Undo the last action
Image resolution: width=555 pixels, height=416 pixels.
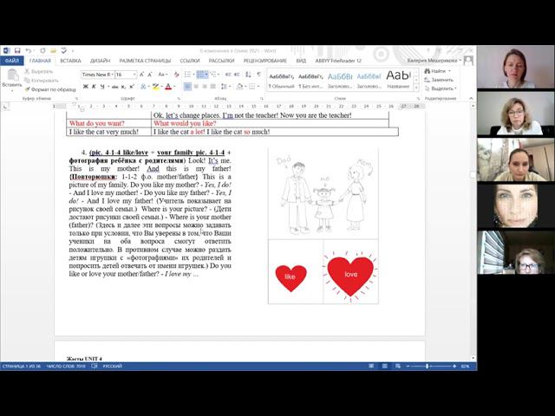point(28,51)
